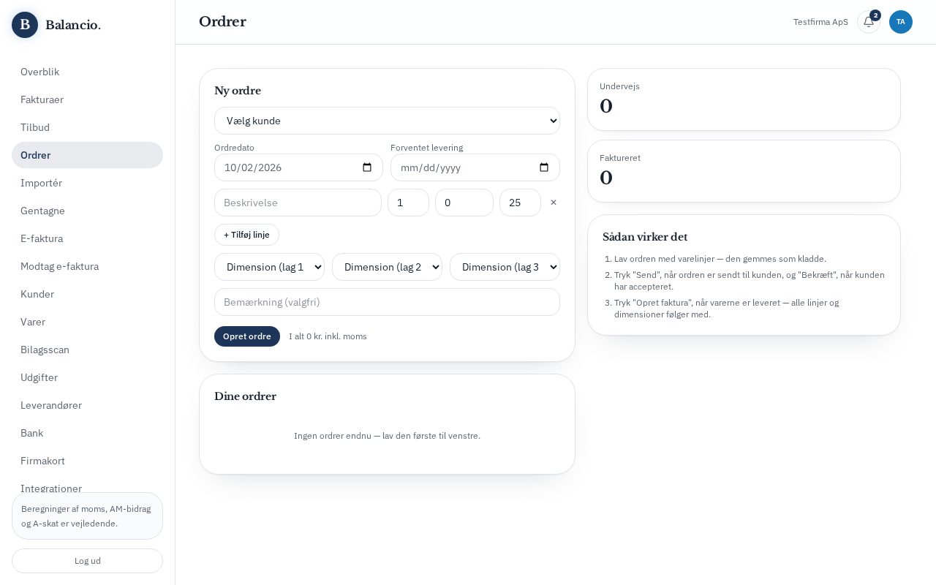This screenshot has height=585, width=936.
Task: Open the notifications bell
Action: click(x=869, y=22)
